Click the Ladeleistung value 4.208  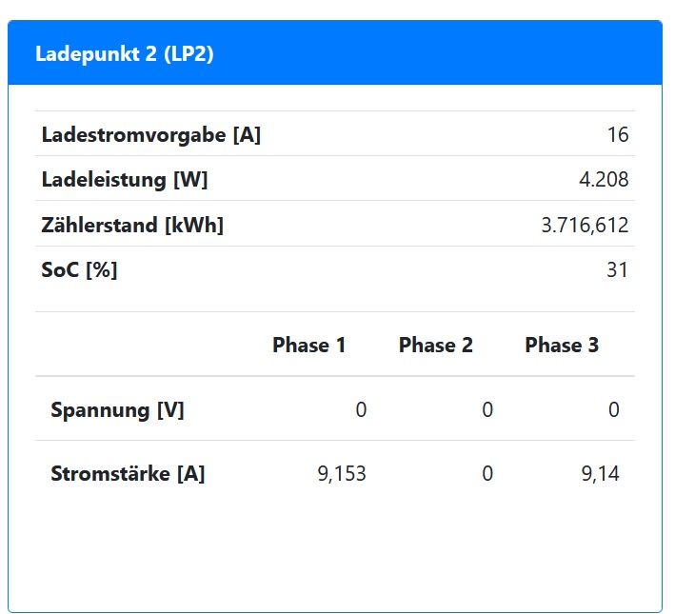[605, 180]
